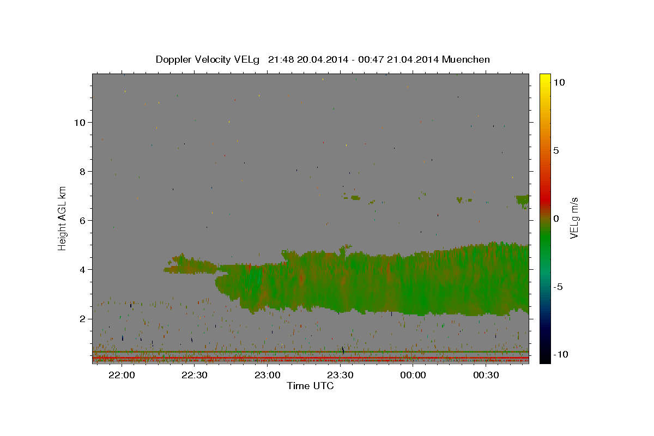Viewport: 654px width, 436px height.
Task: Click the colorbar value label '-5'
Action: (558, 287)
